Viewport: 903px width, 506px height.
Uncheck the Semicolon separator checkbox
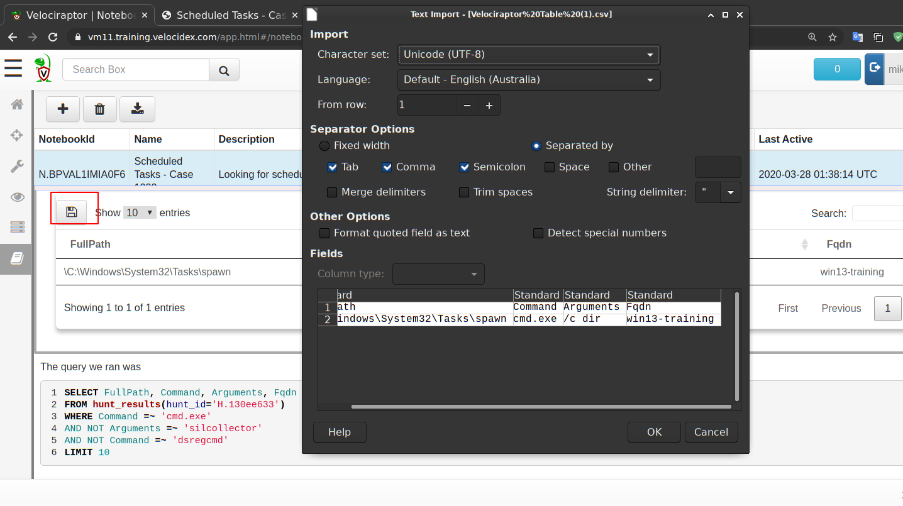point(464,167)
